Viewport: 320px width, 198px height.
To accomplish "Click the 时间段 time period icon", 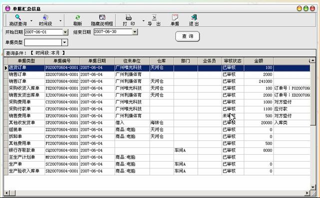I will pyautogui.click(x=45, y=20).
